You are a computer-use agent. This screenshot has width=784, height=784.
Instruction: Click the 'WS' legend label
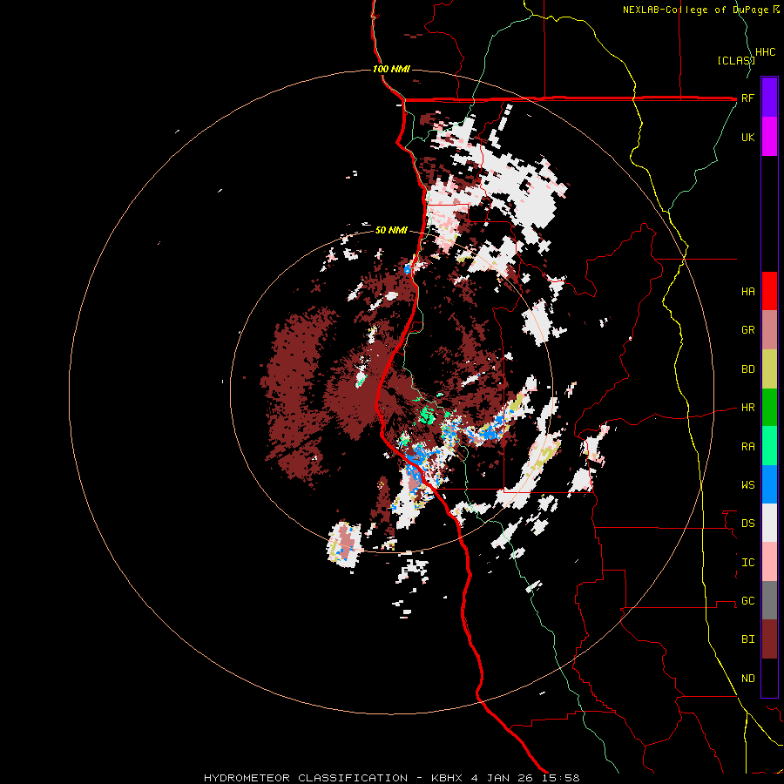(x=747, y=485)
